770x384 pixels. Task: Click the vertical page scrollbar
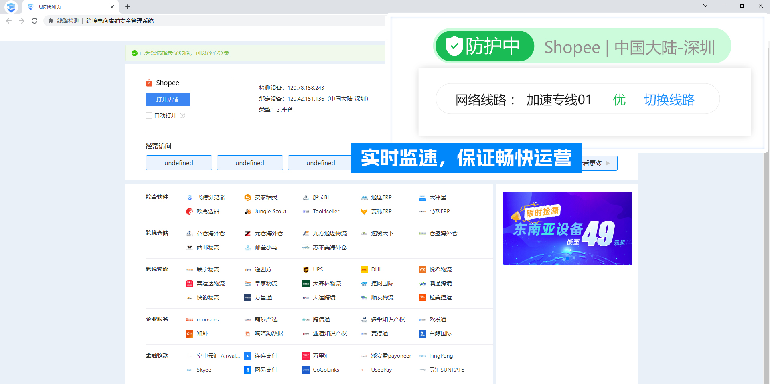(x=767, y=212)
